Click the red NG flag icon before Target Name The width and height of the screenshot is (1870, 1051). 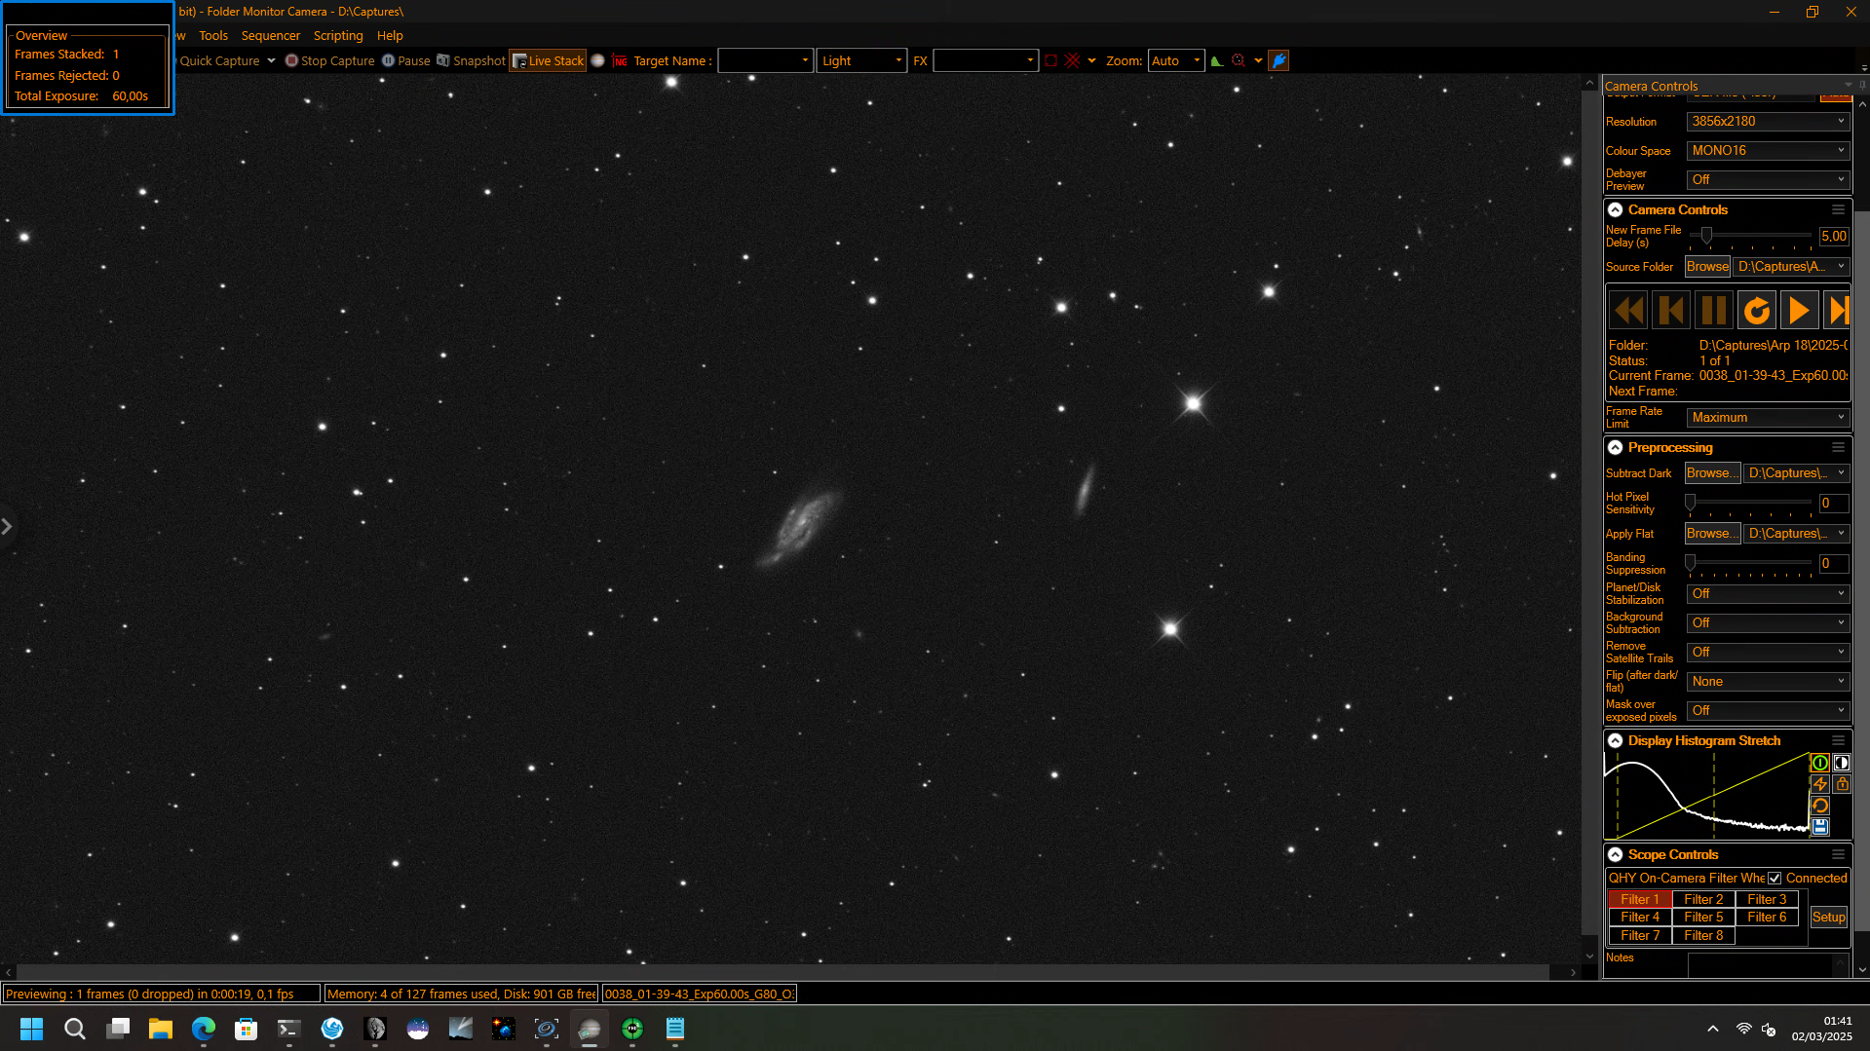pos(621,60)
